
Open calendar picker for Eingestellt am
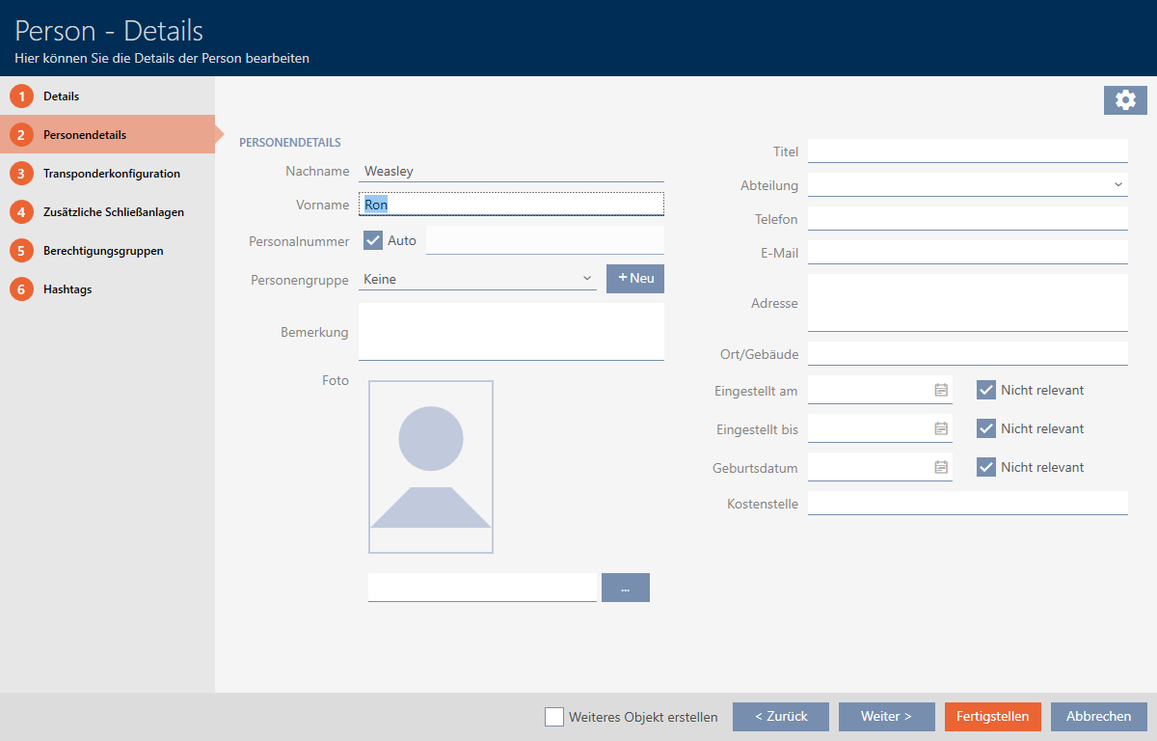tap(941, 390)
